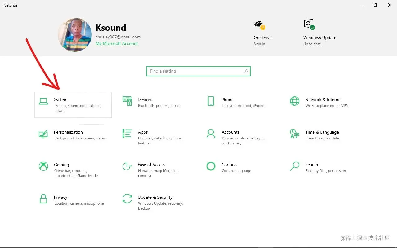Open the Time & Language icon
Screen dimensions: 397x248
[x=295, y=134]
